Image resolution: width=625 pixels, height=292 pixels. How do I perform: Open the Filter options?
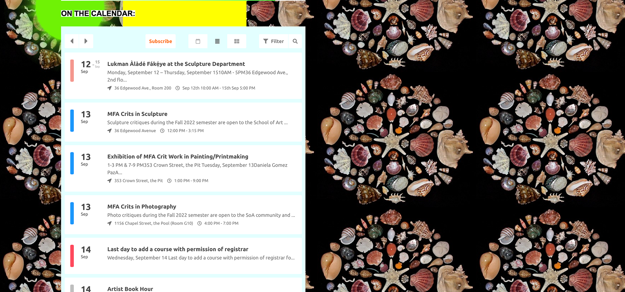point(274,41)
